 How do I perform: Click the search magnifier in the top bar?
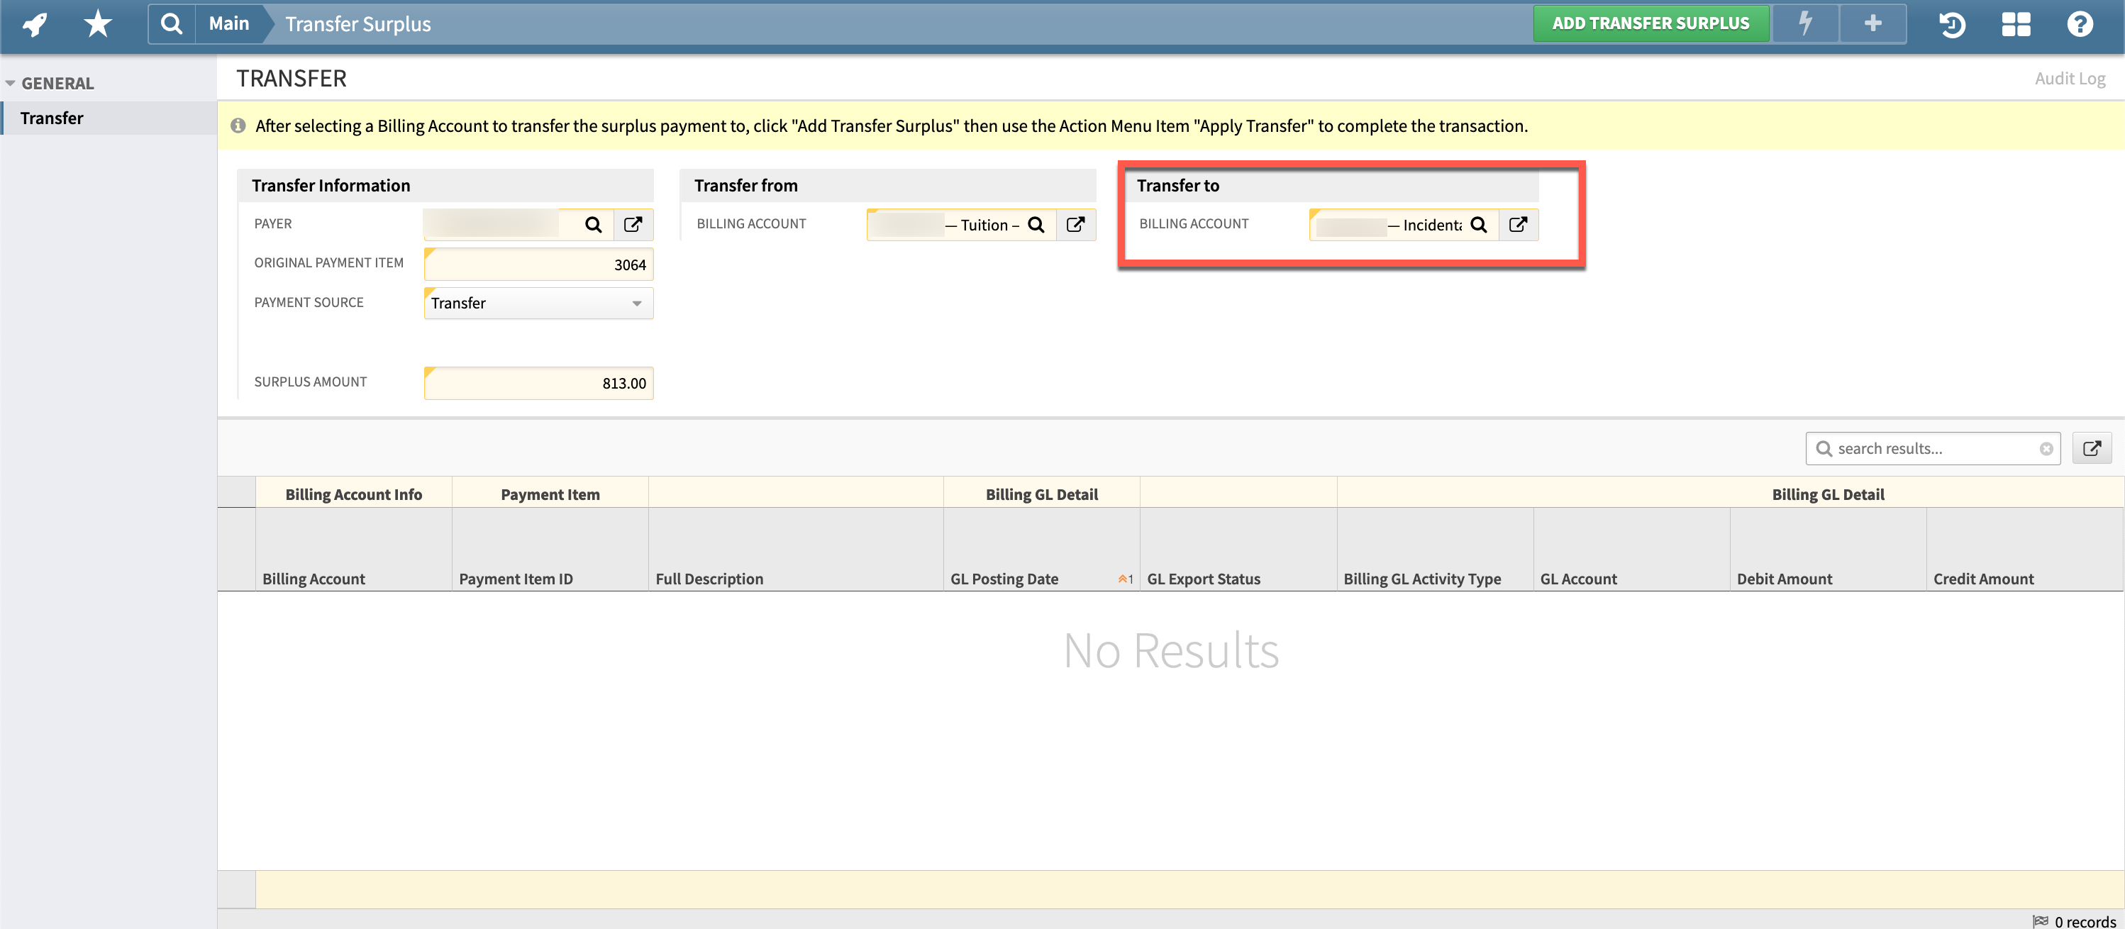(172, 23)
